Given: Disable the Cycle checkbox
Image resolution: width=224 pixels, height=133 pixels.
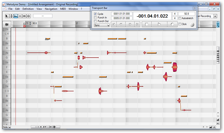Looking at the screenshot, I should pyautogui.click(x=95, y=14).
